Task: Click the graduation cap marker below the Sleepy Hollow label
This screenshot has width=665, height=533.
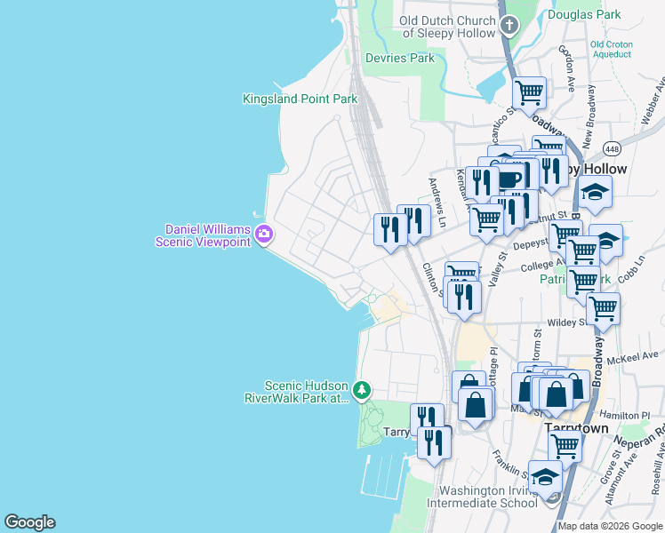Action: 595,194
